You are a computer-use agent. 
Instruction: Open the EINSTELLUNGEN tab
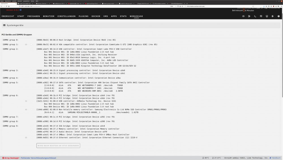pos(67,16)
